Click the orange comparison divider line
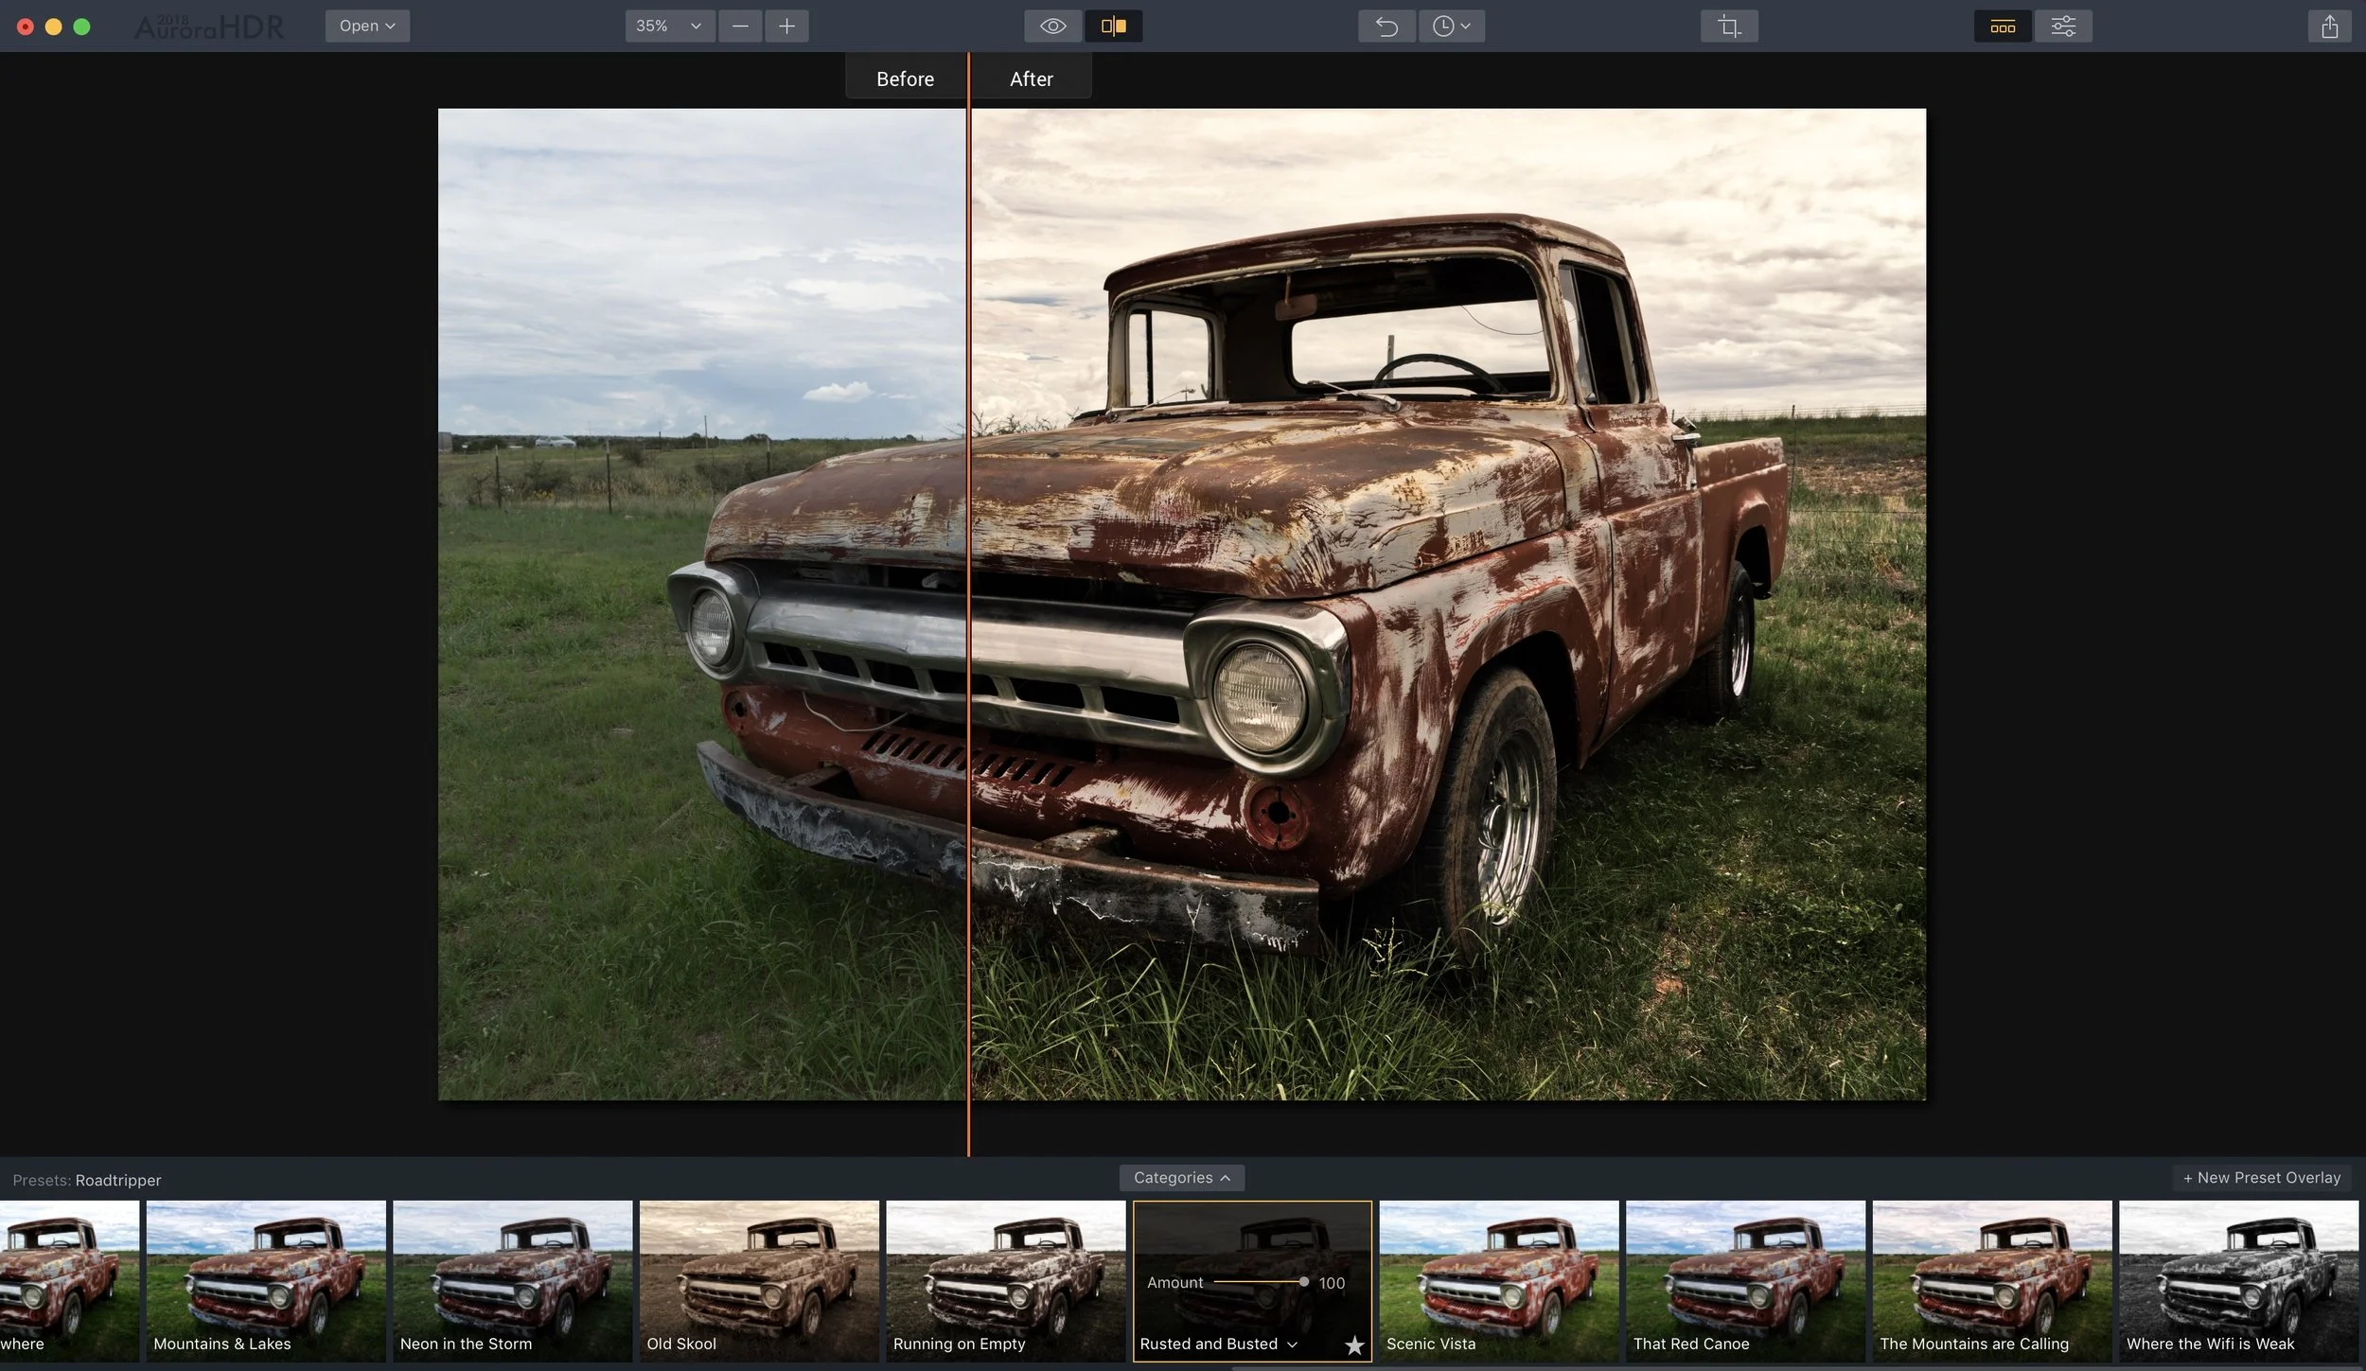Screen dimensions: 2366x1371 click(968, 606)
